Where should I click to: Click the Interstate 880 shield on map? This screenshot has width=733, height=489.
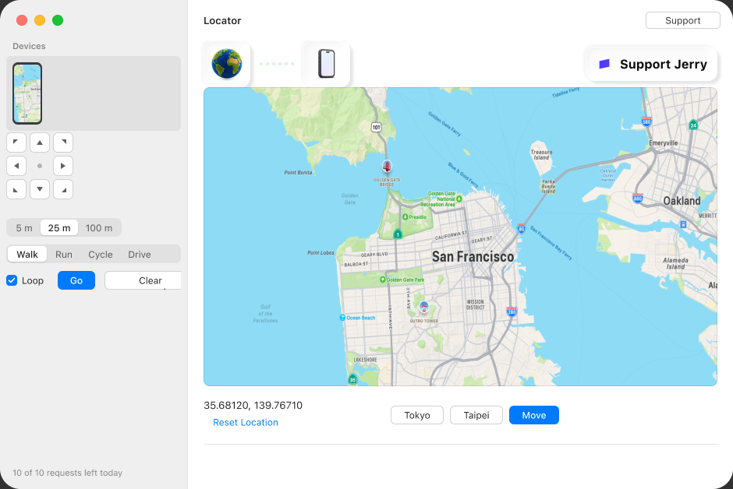coord(638,198)
